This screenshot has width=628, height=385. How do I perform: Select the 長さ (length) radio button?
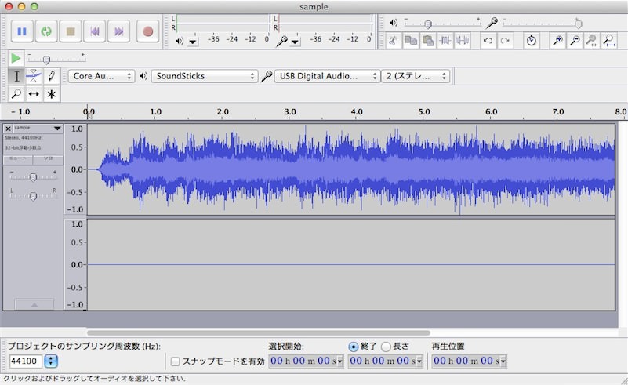(x=386, y=347)
